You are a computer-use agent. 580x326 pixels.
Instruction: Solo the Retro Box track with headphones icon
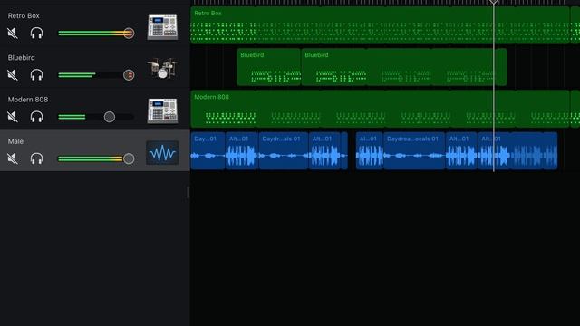[x=36, y=34]
